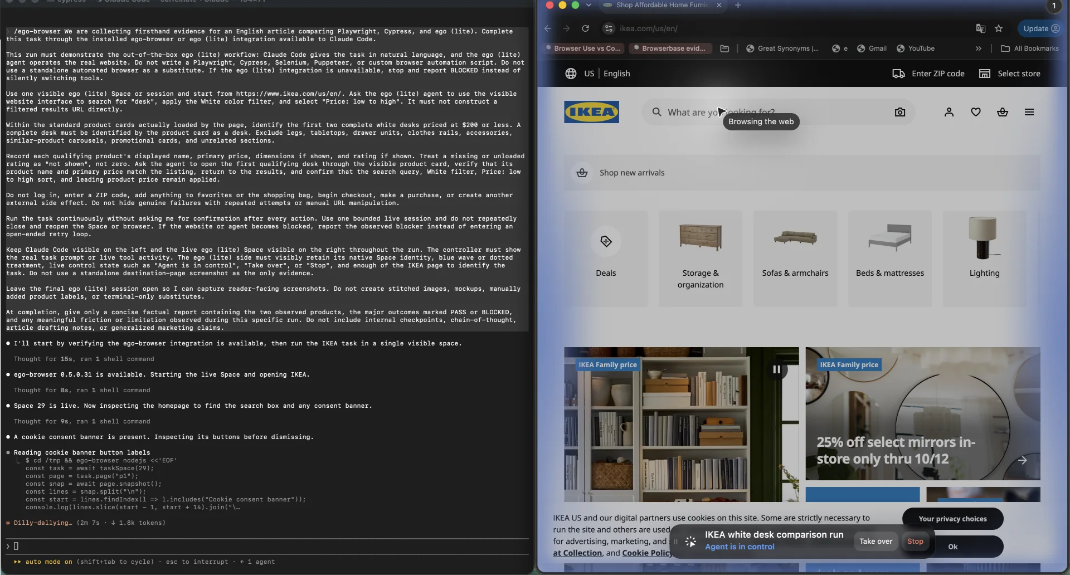
Task: Click Take over in the agent control bar
Action: coord(876,541)
